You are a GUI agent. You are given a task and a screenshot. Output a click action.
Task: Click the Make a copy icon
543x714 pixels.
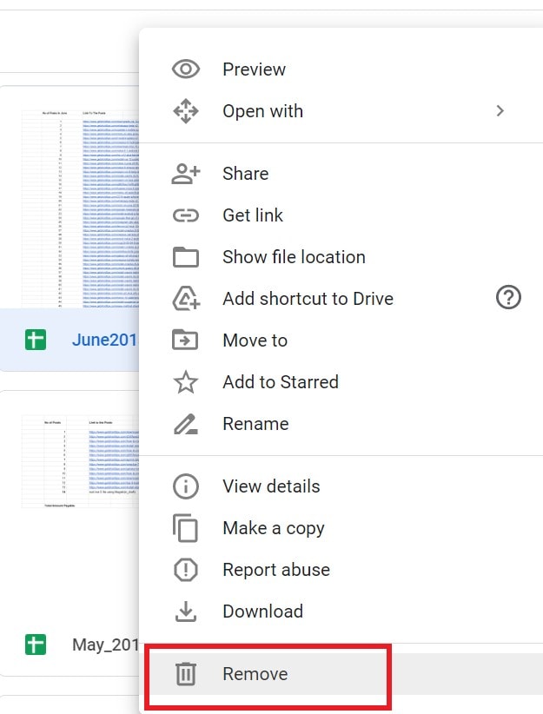[x=186, y=527]
